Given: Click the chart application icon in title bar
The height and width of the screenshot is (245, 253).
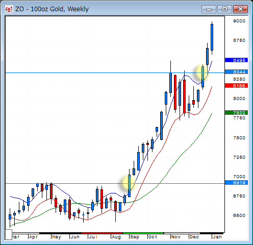Looking at the screenshot, I should (9, 9).
